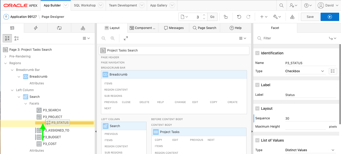Click Go button next to page number
The width and height of the screenshot is (341, 154).
tap(212, 17)
